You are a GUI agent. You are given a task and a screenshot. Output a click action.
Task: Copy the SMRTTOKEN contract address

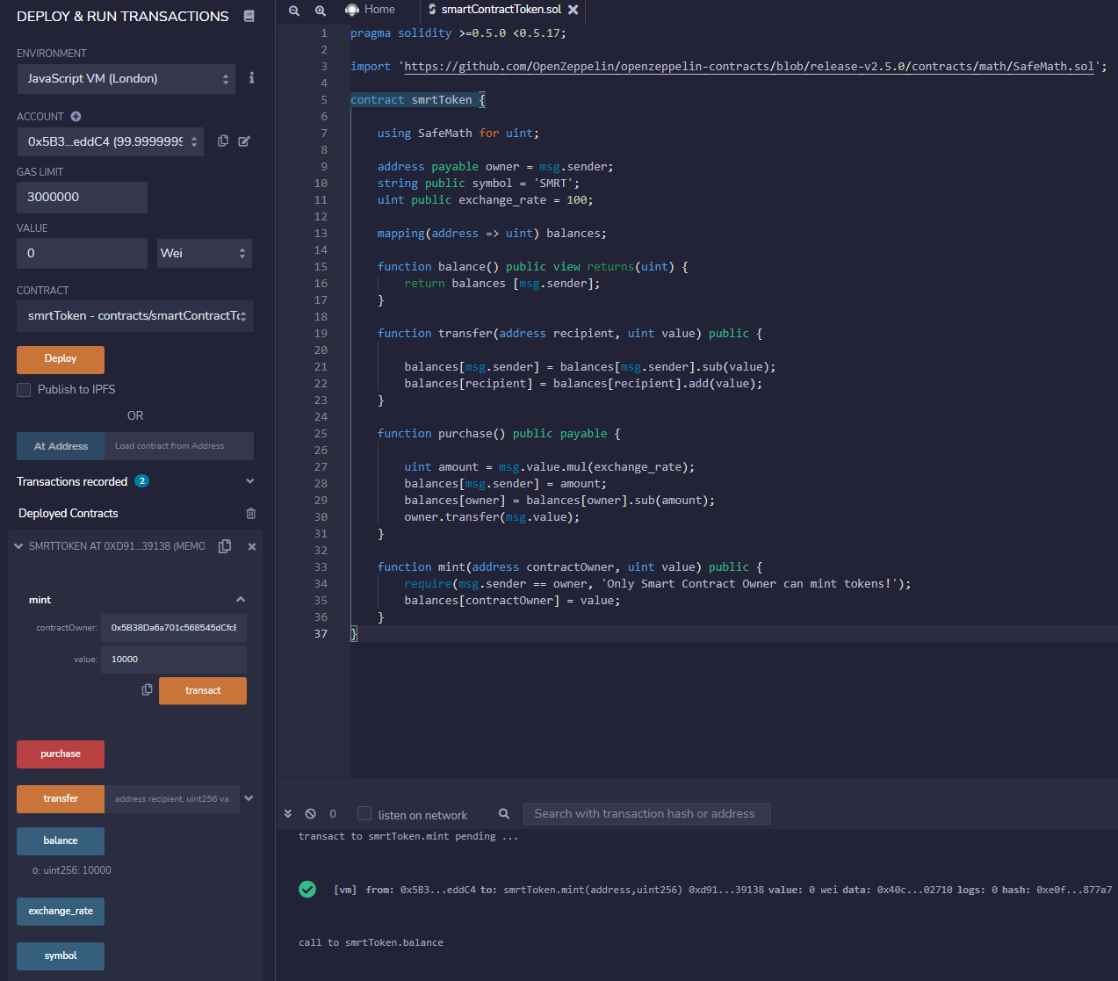[x=225, y=546]
